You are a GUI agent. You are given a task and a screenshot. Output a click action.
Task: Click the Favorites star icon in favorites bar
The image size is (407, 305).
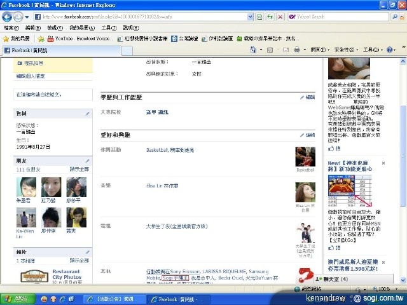click(6, 39)
